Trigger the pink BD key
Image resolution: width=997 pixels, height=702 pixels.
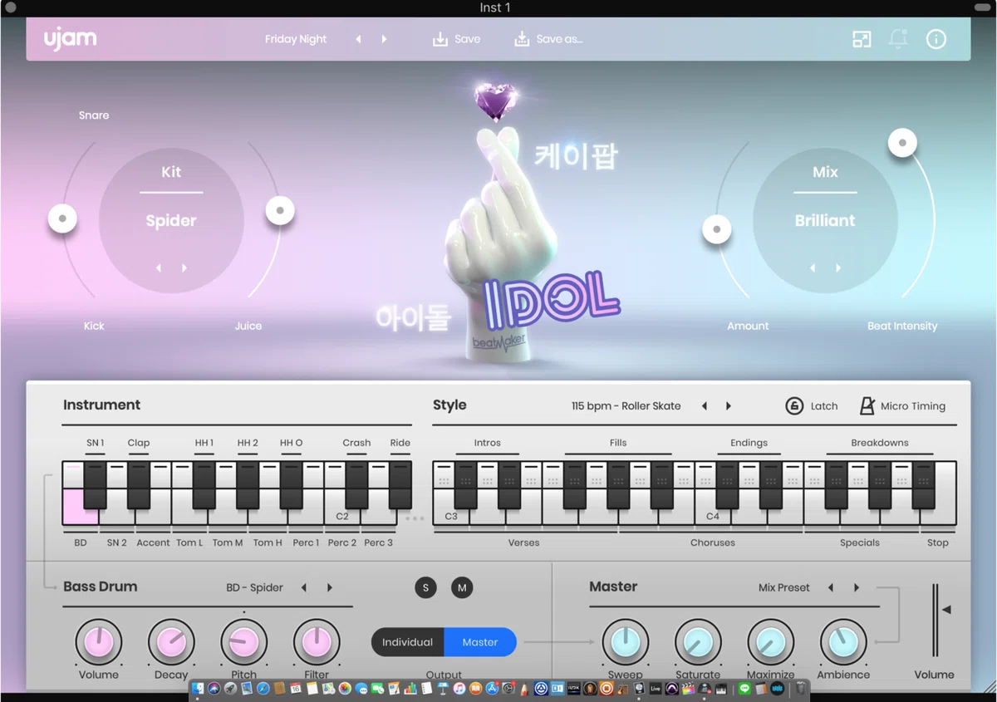(81, 506)
